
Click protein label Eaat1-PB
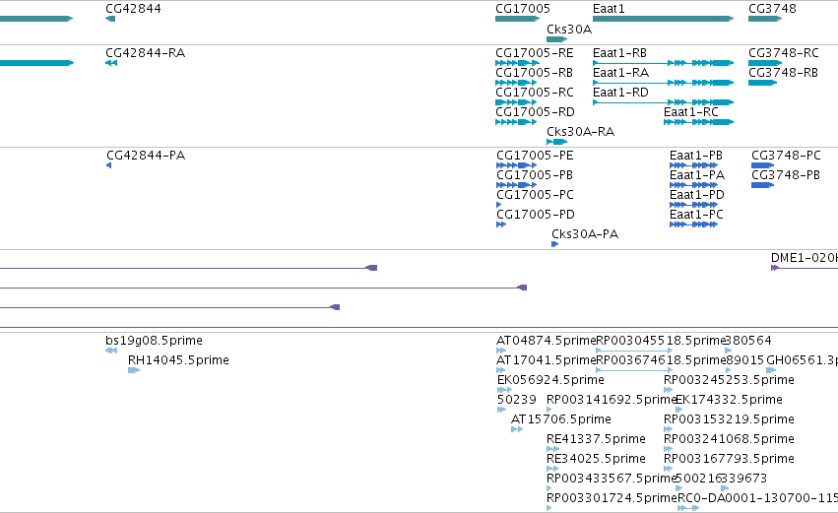pyautogui.click(x=696, y=156)
